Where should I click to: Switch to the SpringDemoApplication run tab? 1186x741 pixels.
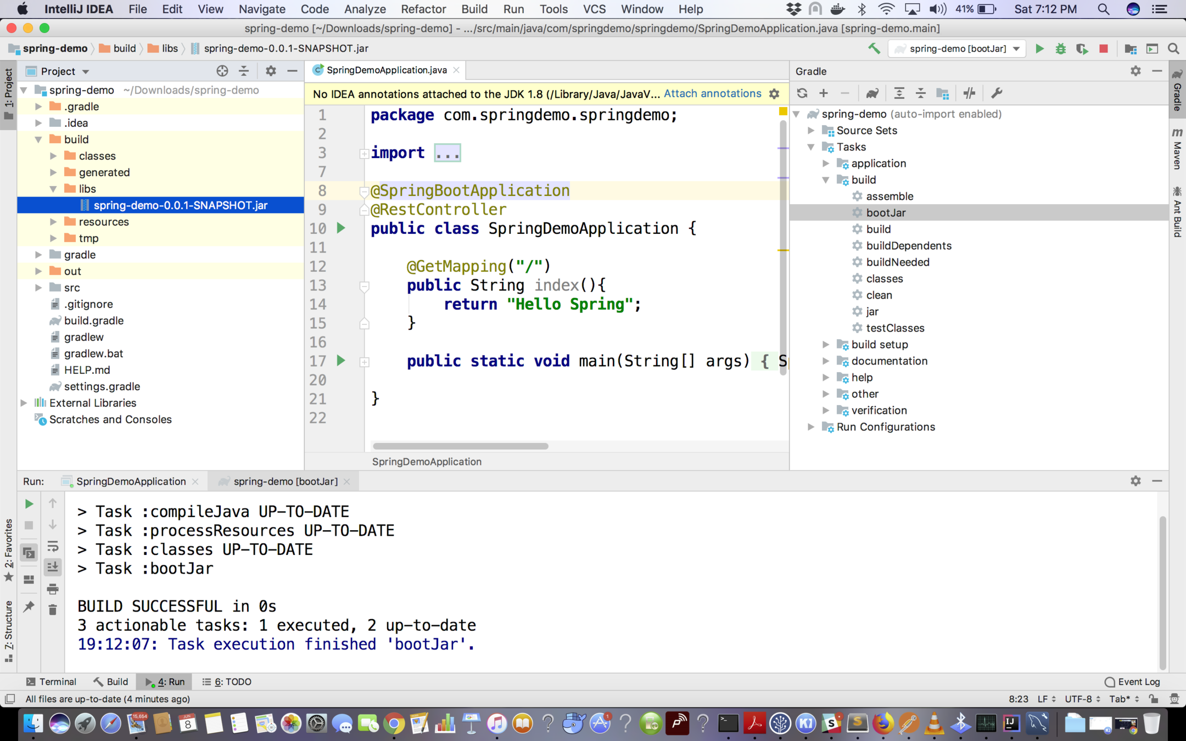point(131,481)
